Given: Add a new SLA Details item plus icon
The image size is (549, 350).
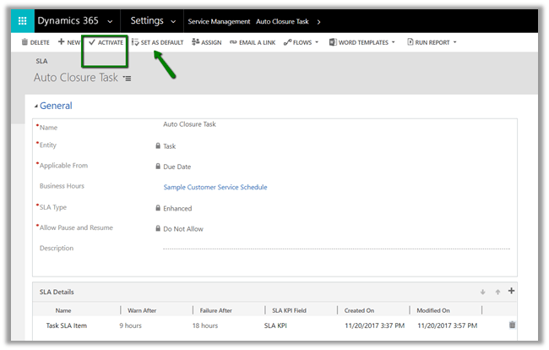Looking at the screenshot, I should (511, 292).
